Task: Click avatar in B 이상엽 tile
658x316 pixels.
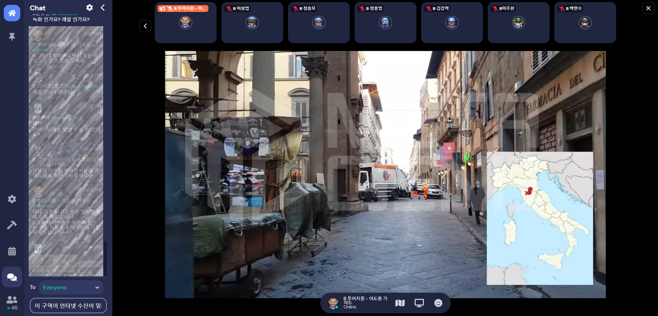Action: click(252, 23)
